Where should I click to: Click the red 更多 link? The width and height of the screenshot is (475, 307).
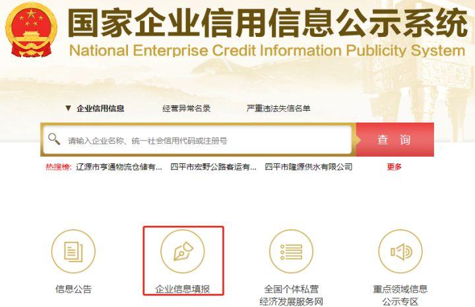pyautogui.click(x=395, y=167)
